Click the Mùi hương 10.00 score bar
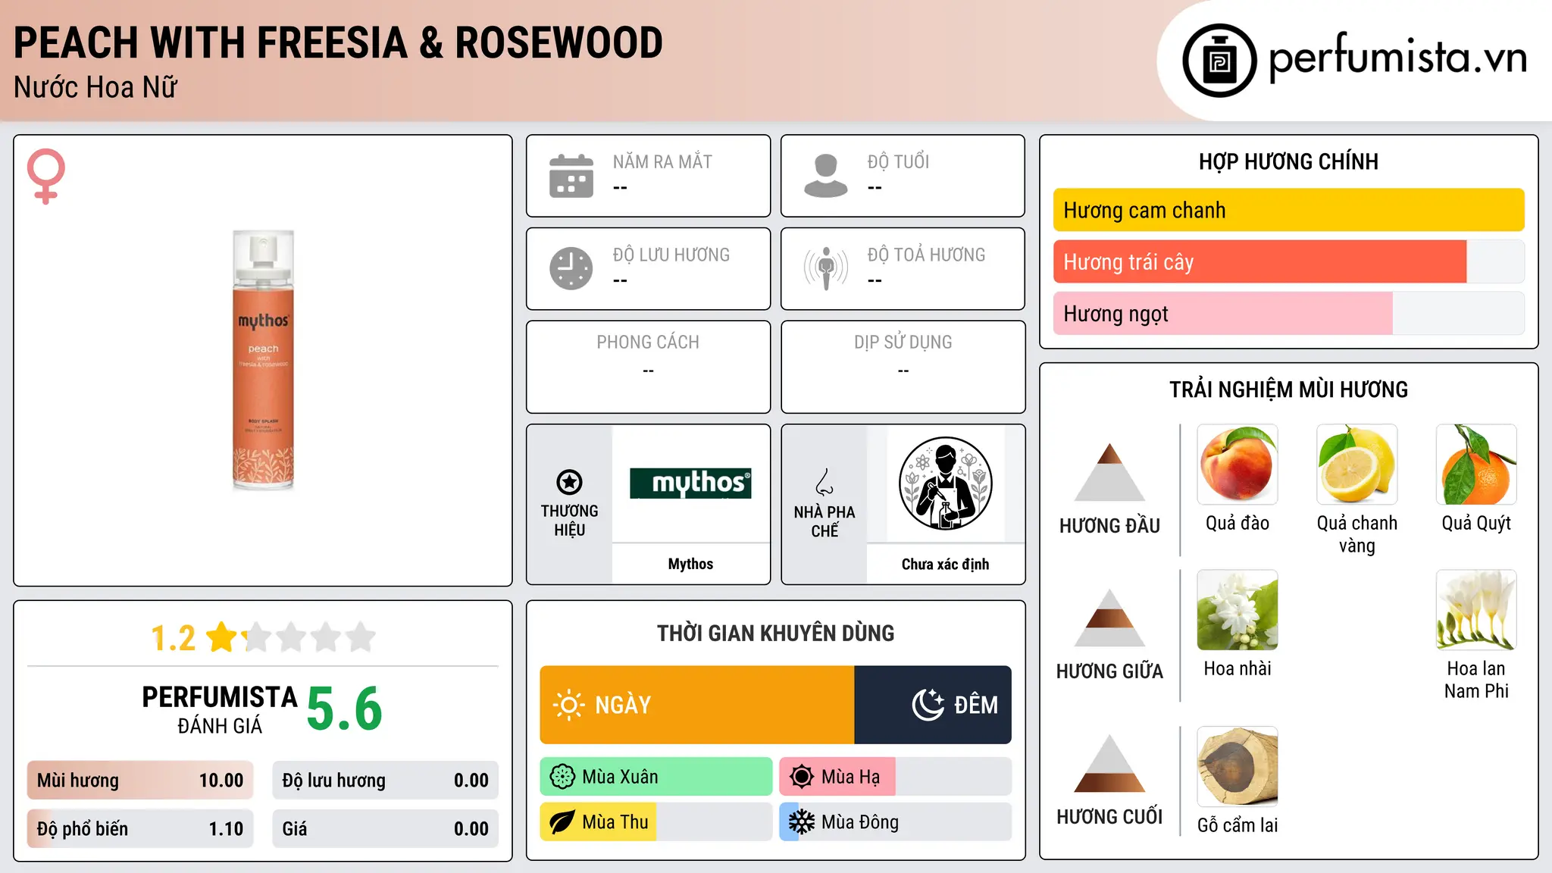1552x873 pixels. [x=140, y=781]
